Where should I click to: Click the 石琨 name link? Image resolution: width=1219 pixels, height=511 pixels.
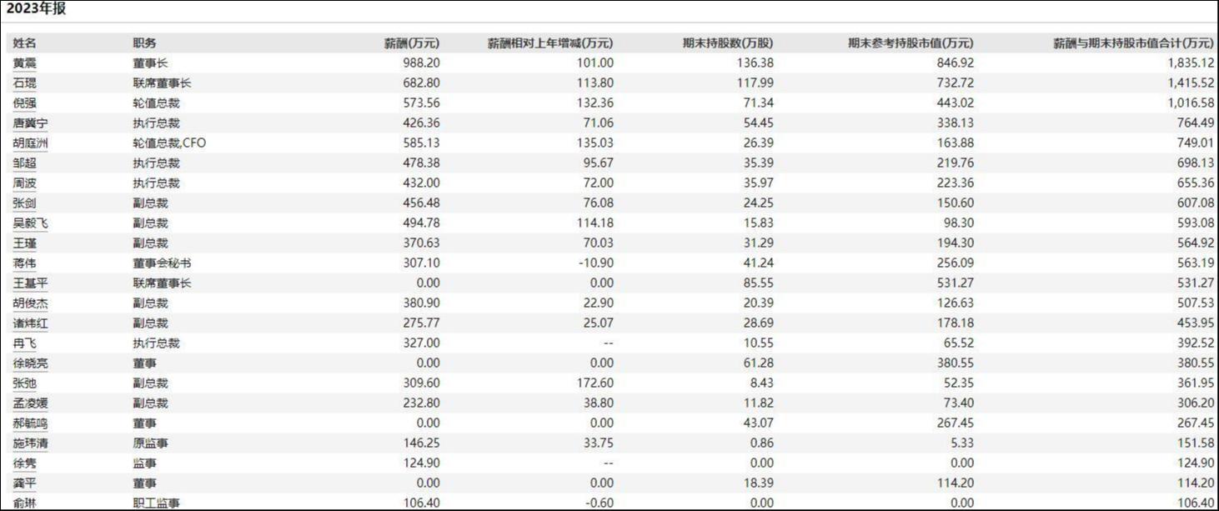[25, 83]
